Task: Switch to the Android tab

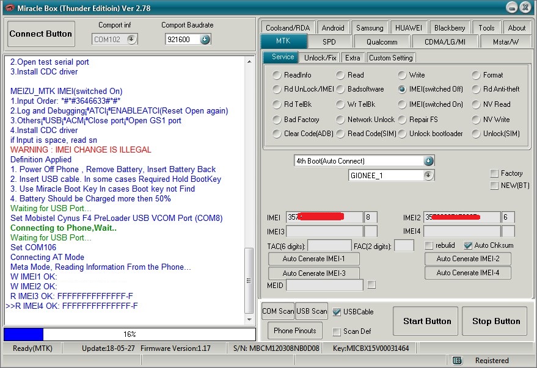Action: pos(333,27)
